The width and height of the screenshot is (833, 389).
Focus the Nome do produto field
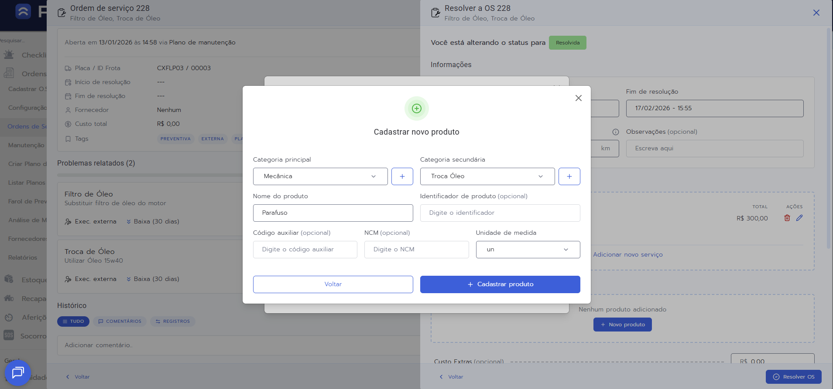pyautogui.click(x=333, y=213)
